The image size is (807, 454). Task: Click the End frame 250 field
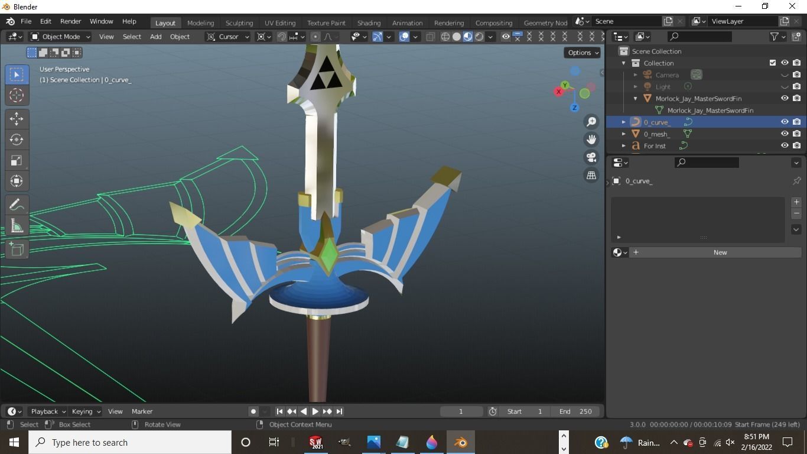575,411
